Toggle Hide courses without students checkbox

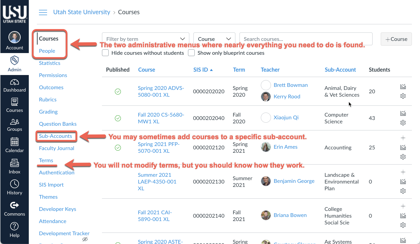coord(105,53)
